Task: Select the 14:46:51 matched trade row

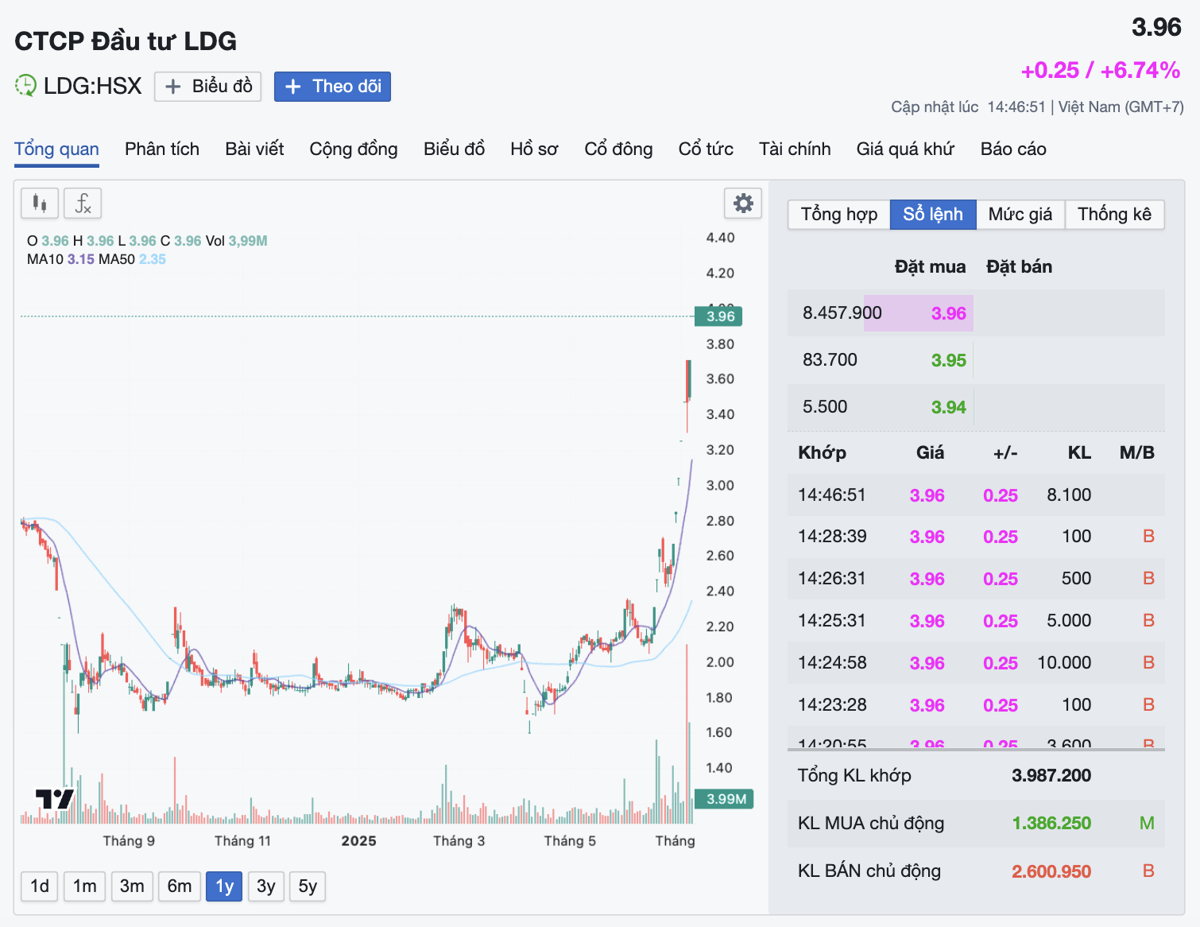Action: 976,495
